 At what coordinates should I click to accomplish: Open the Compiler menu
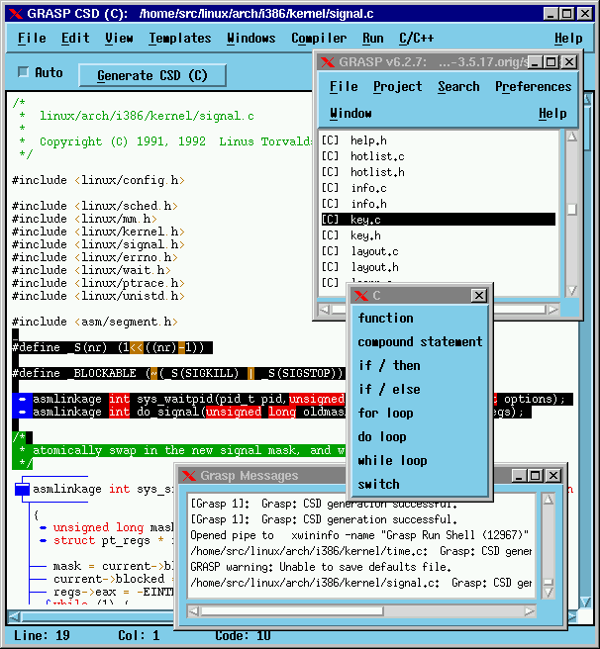pyautogui.click(x=319, y=38)
